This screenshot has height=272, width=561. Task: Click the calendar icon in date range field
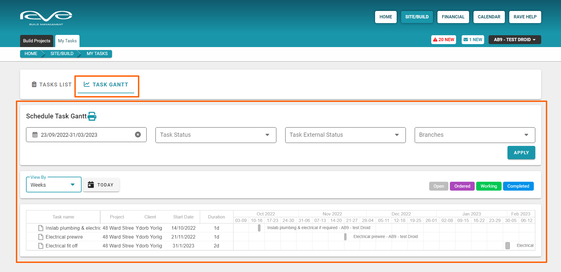click(x=35, y=135)
